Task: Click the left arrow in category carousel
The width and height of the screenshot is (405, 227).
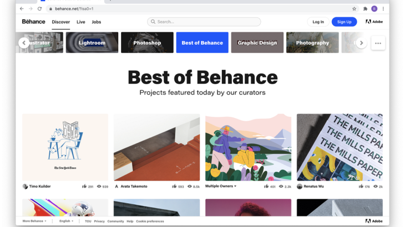Action: coord(23,43)
